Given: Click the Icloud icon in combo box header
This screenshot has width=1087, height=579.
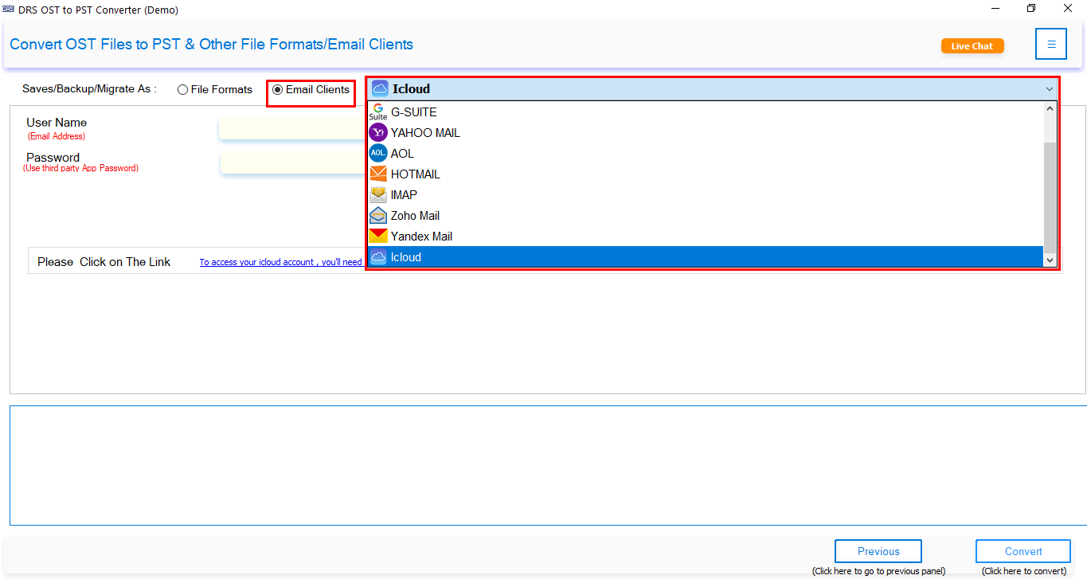Looking at the screenshot, I should click(x=380, y=89).
